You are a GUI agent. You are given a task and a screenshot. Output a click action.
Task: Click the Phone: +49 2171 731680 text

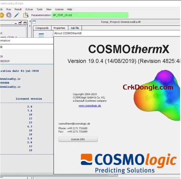click(x=73, y=128)
